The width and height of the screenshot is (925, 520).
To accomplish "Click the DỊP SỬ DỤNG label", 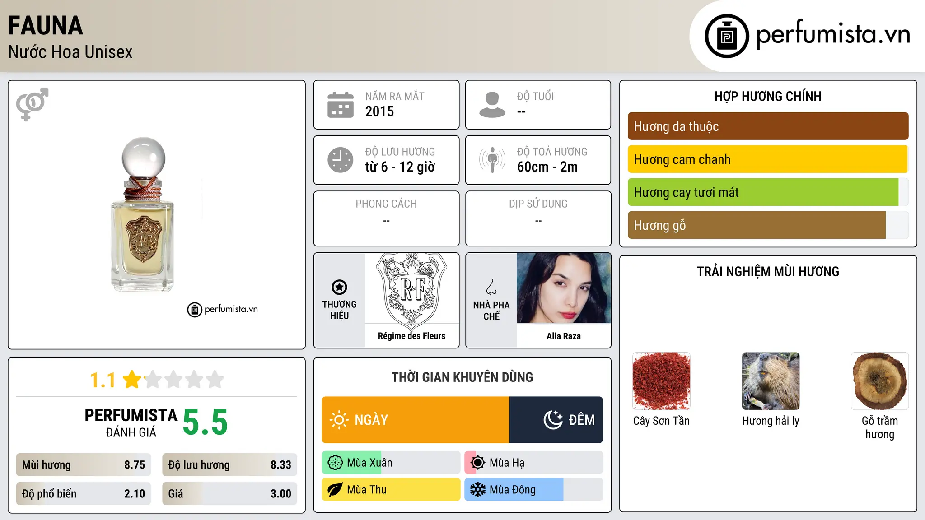I will click(x=538, y=204).
